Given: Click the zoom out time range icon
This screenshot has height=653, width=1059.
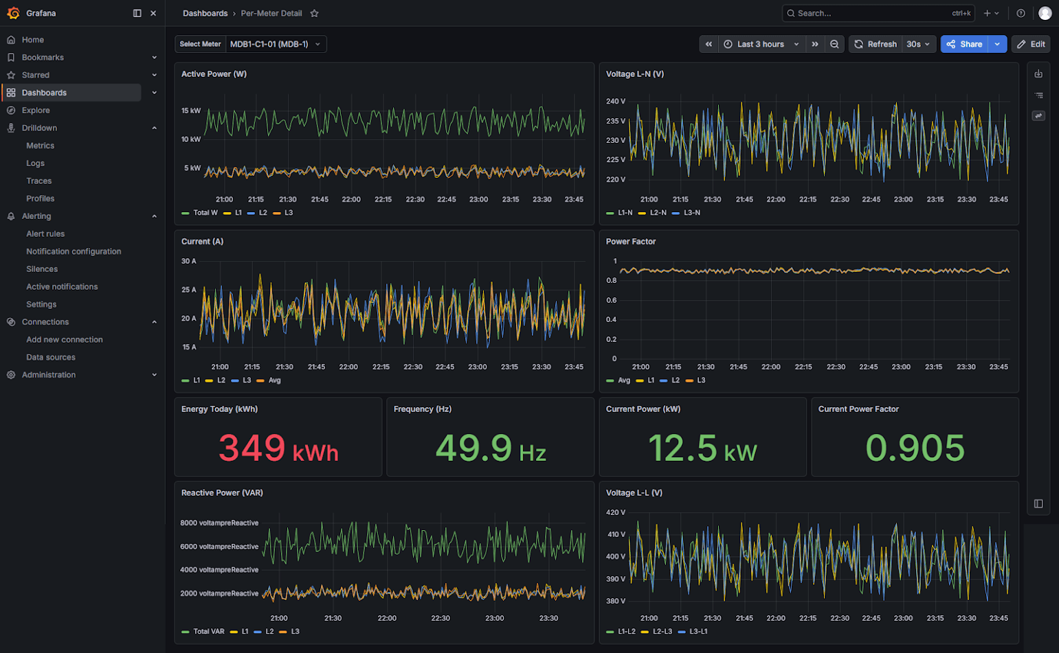Looking at the screenshot, I should pyautogui.click(x=834, y=44).
